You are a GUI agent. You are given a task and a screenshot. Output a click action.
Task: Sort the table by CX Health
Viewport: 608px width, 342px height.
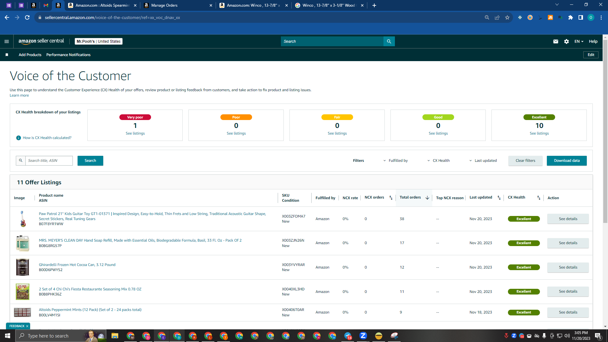pos(539,198)
